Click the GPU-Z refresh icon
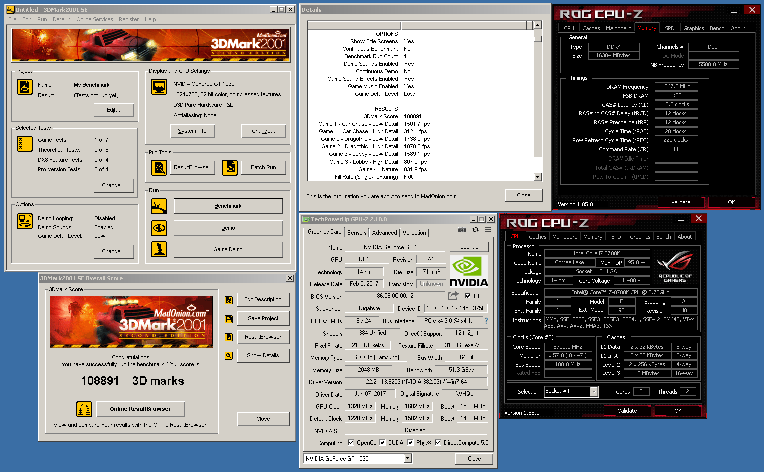 [x=475, y=230]
